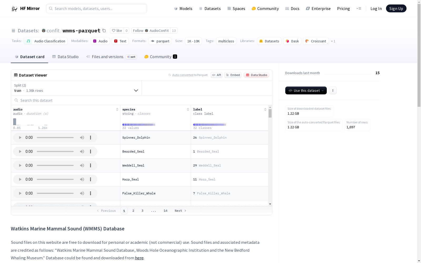Expand the +1 more libraries tag
The width and height of the screenshot is (421, 263).
tap(333, 41)
